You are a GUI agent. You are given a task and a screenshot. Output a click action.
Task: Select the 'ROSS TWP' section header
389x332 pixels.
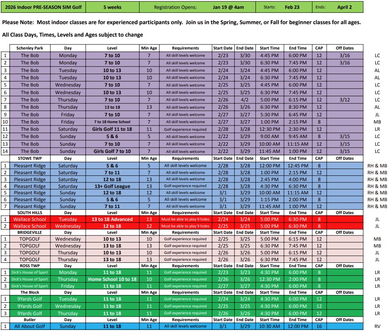[x=30, y=266]
